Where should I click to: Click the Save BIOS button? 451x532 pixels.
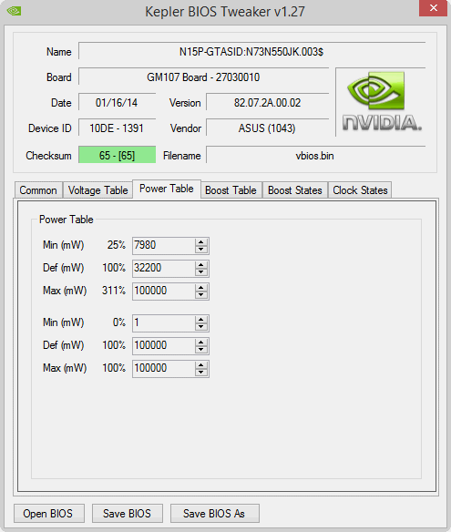(x=128, y=514)
